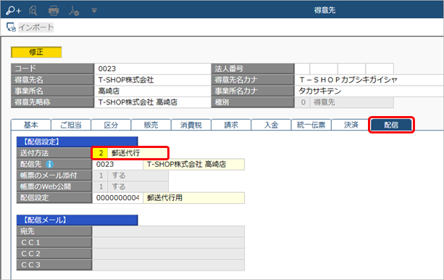The width and height of the screenshot is (444, 280).
Task: Click the 【配信設定】 section header
Action: 77,141
